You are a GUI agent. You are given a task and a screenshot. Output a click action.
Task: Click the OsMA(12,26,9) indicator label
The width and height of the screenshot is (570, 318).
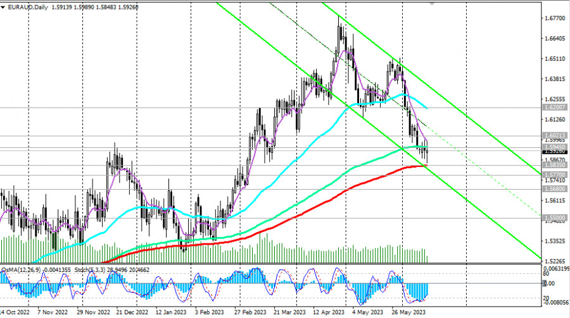click(x=20, y=269)
